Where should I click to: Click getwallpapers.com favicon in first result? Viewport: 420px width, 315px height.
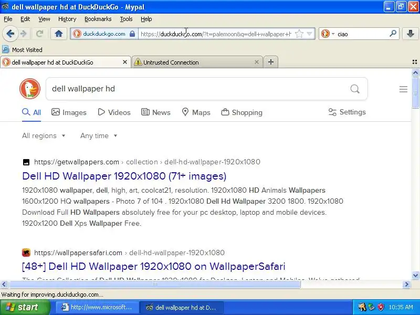26,162
